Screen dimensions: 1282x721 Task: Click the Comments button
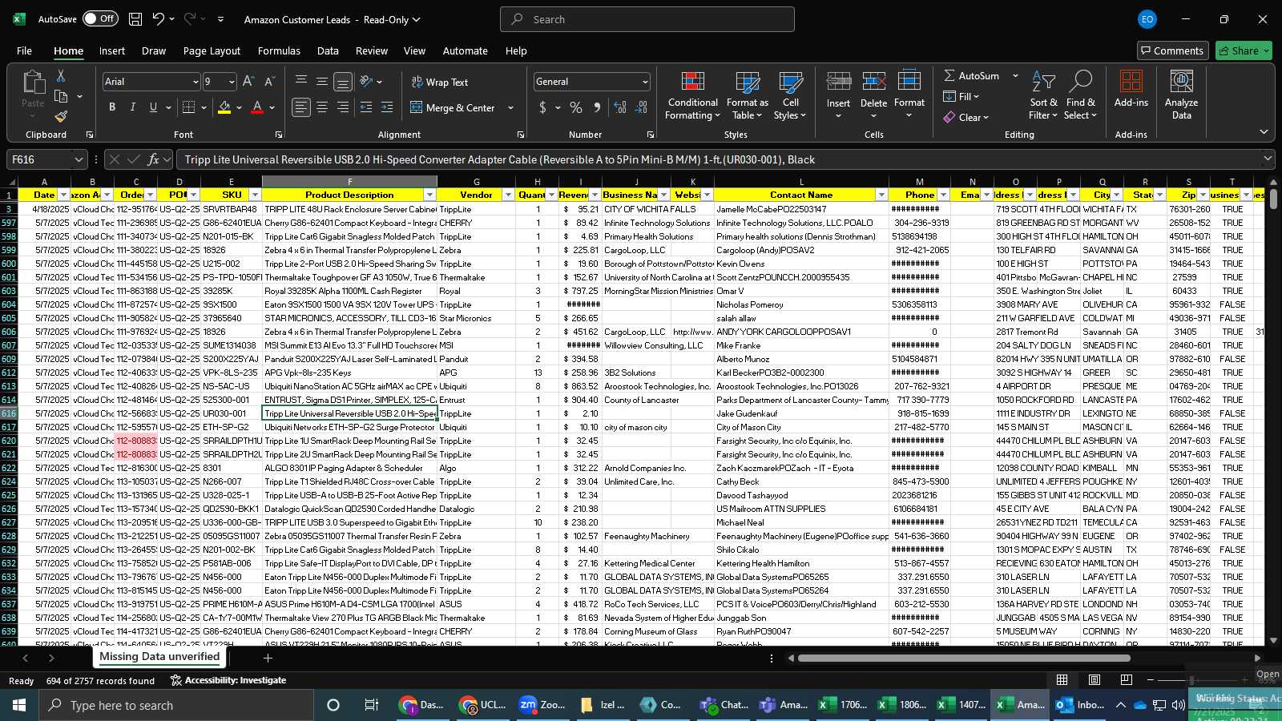pos(1172,50)
